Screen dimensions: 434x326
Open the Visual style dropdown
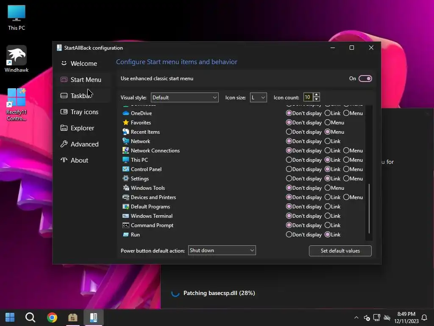(x=185, y=97)
